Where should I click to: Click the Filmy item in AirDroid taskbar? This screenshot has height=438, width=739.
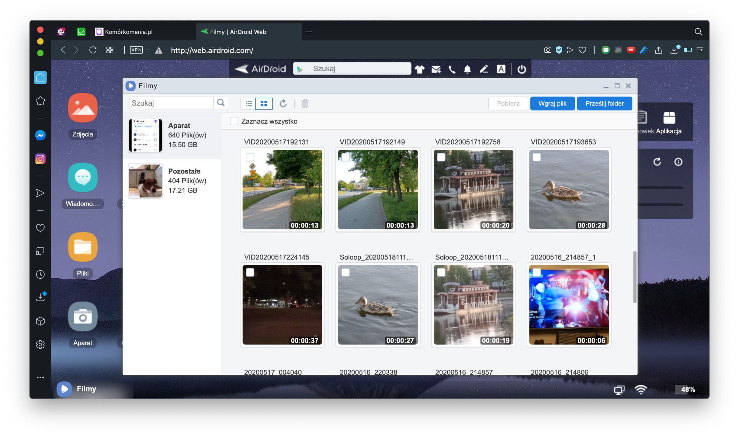94,389
